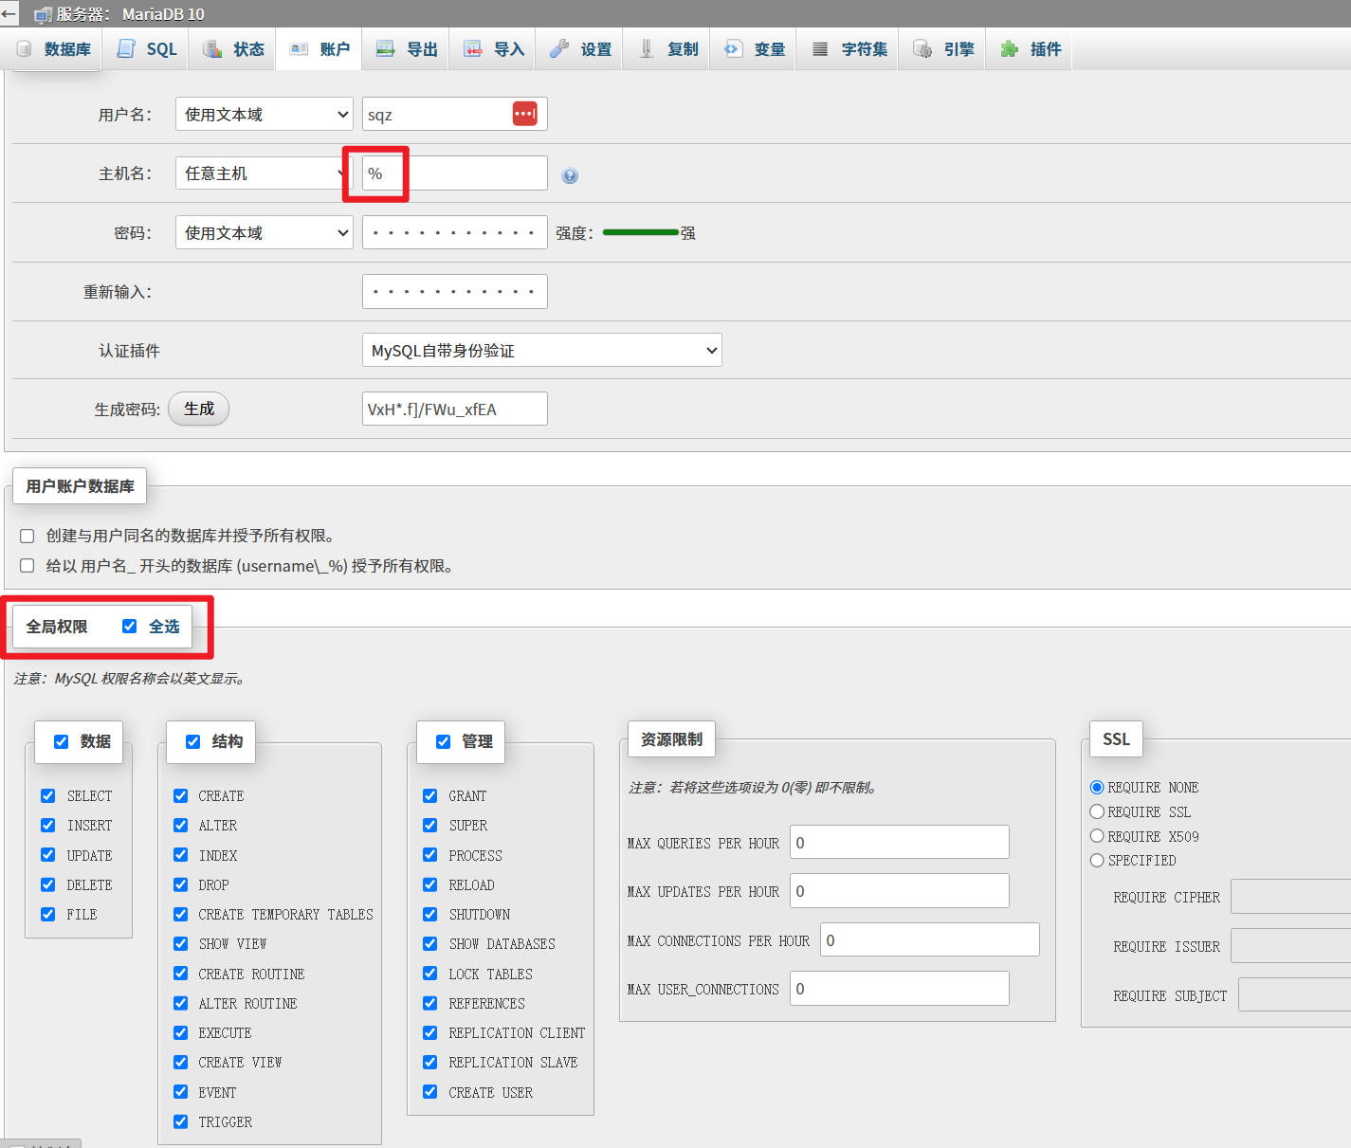Click the MAX QUERIES PER HOUR input field
This screenshot has width=1351, height=1148.
(x=899, y=842)
